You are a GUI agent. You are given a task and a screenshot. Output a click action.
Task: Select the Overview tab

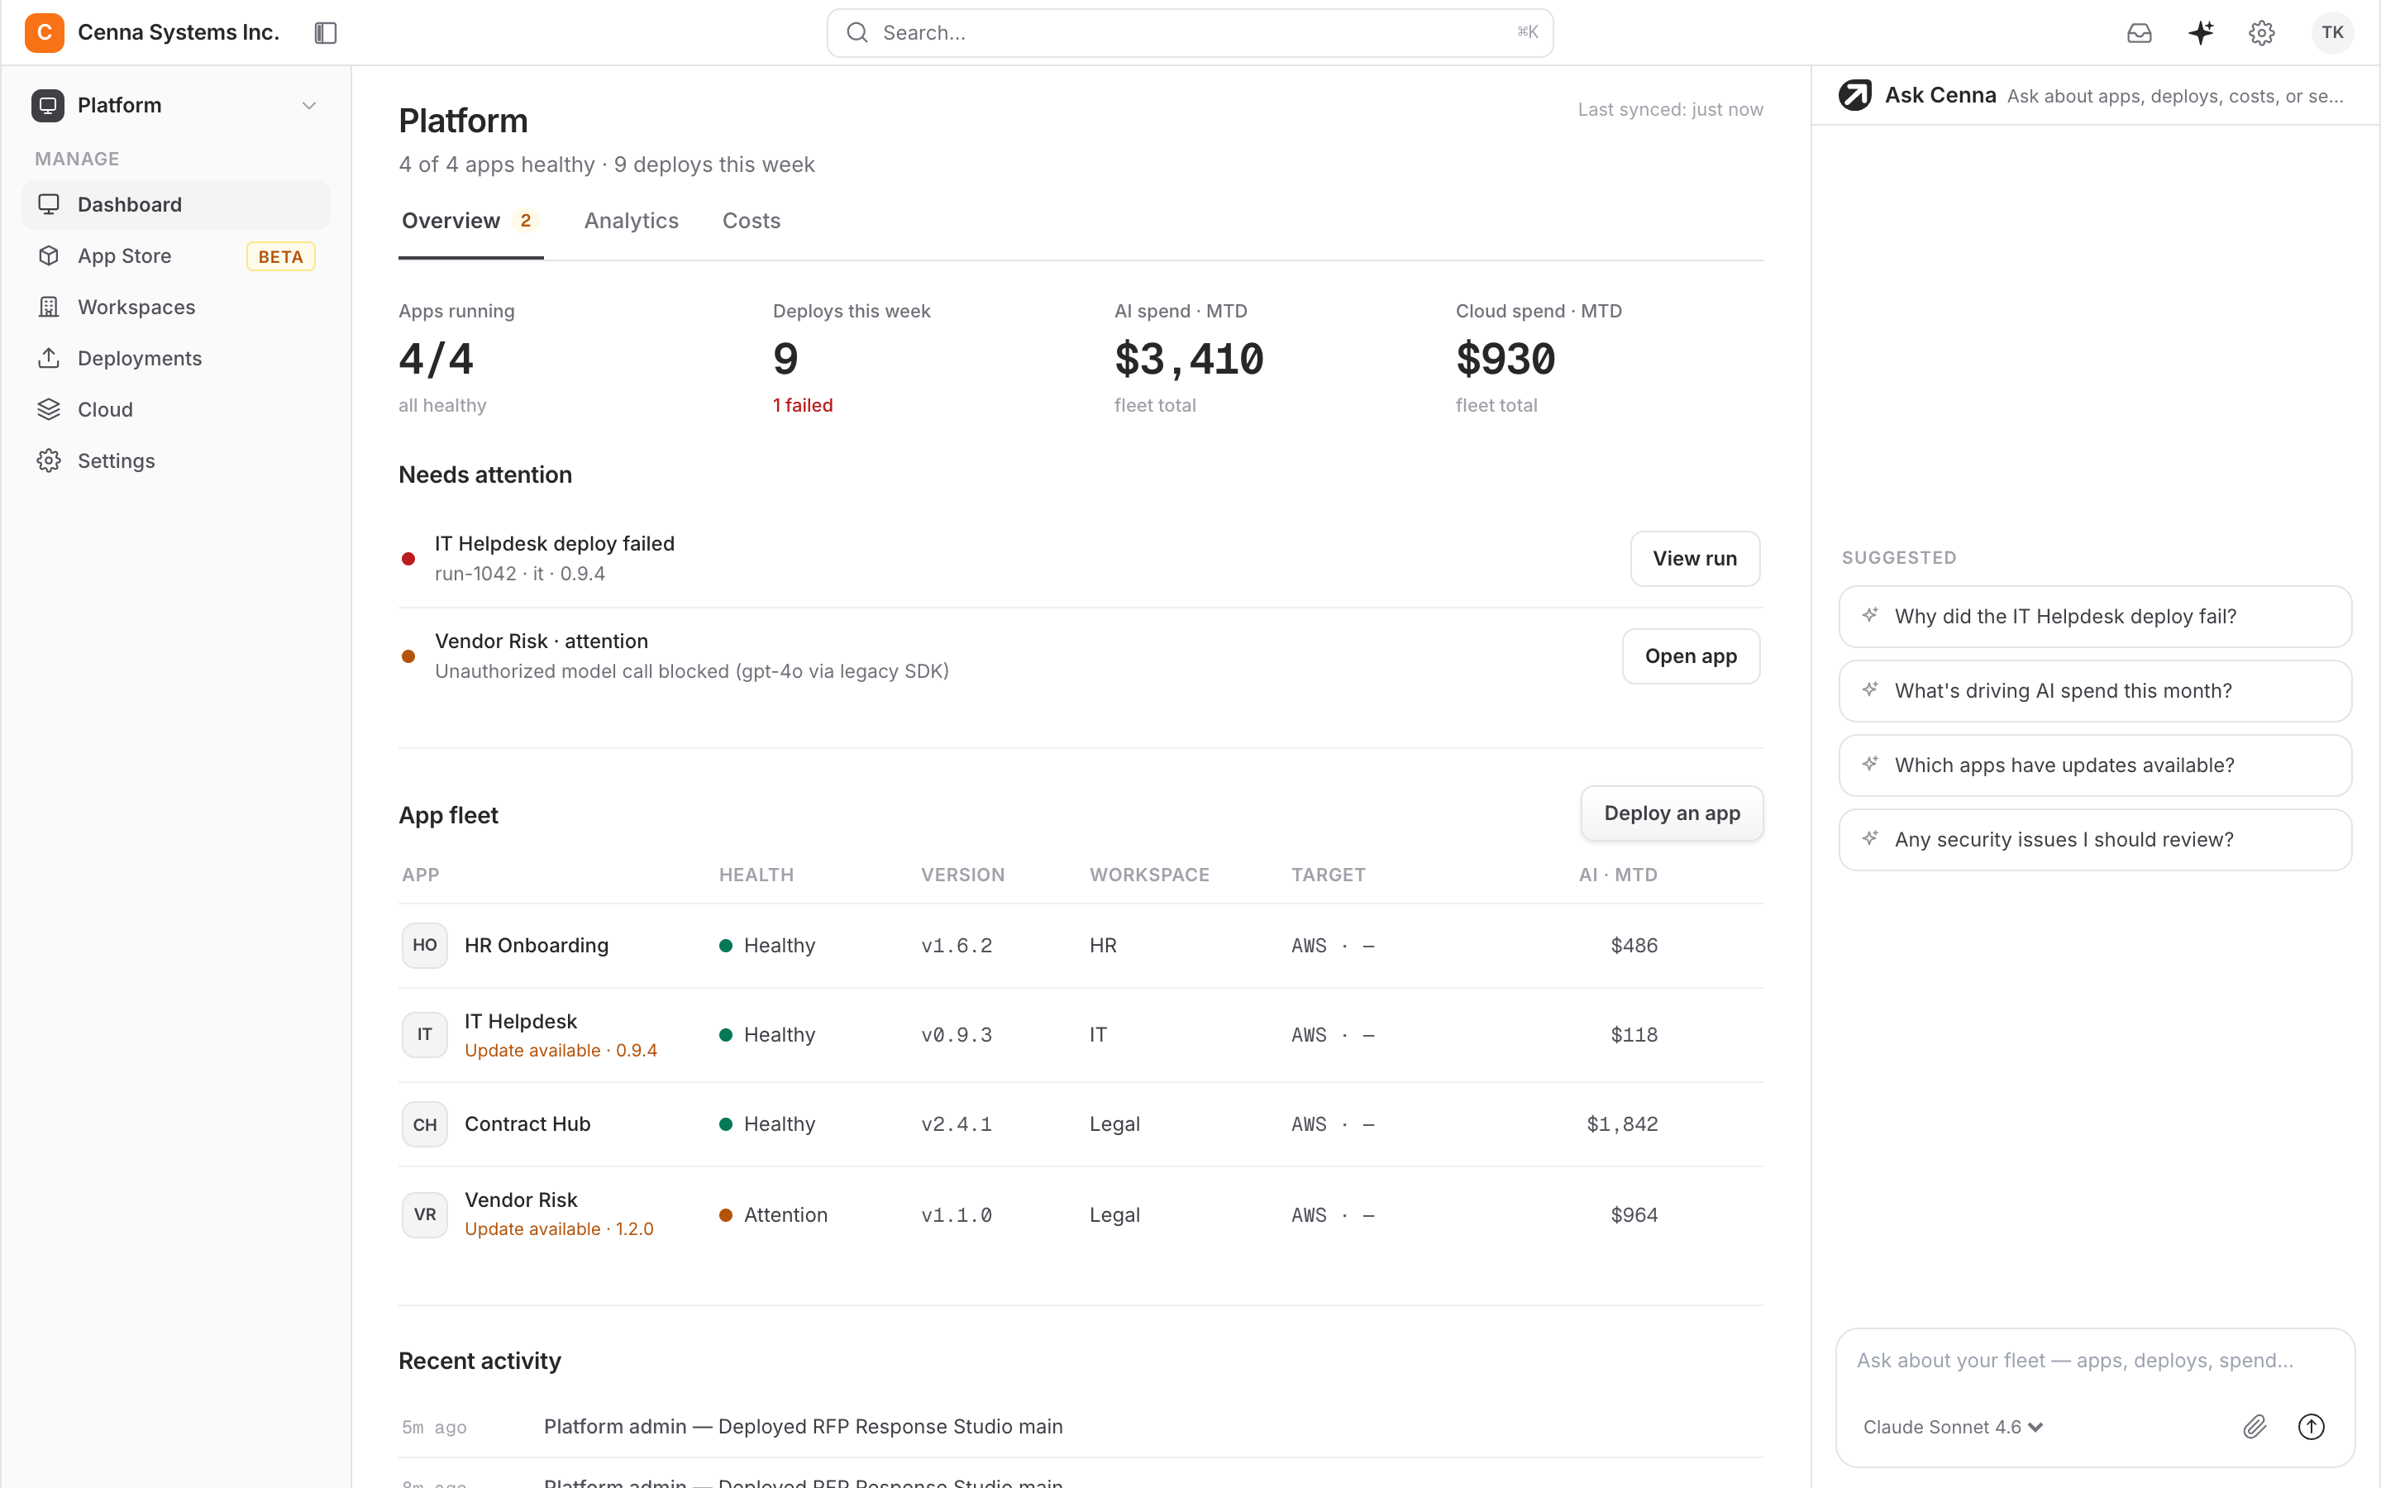point(470,222)
